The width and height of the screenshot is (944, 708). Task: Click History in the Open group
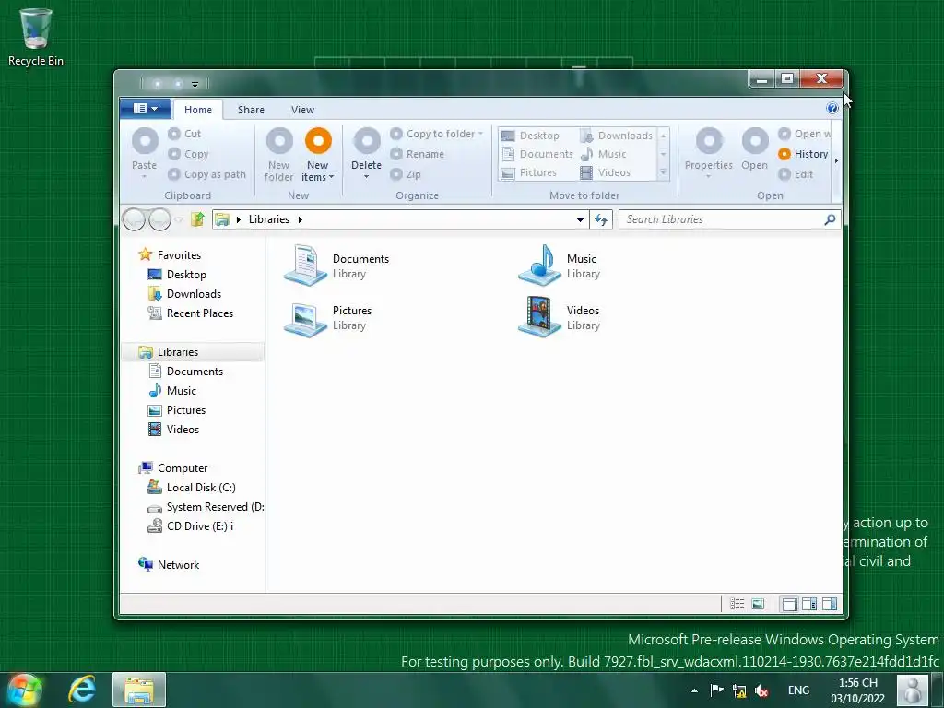click(803, 154)
